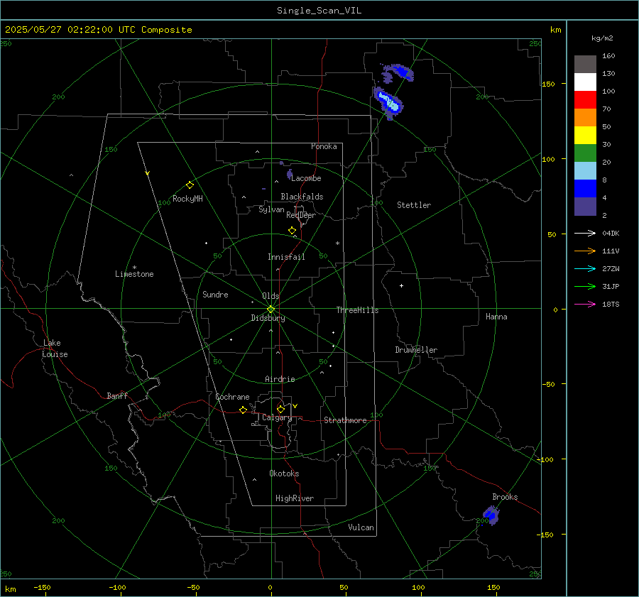Image resolution: width=639 pixels, height=597 pixels.
Task: Click the yellow diamond marker above Calgary
Action: point(280,409)
